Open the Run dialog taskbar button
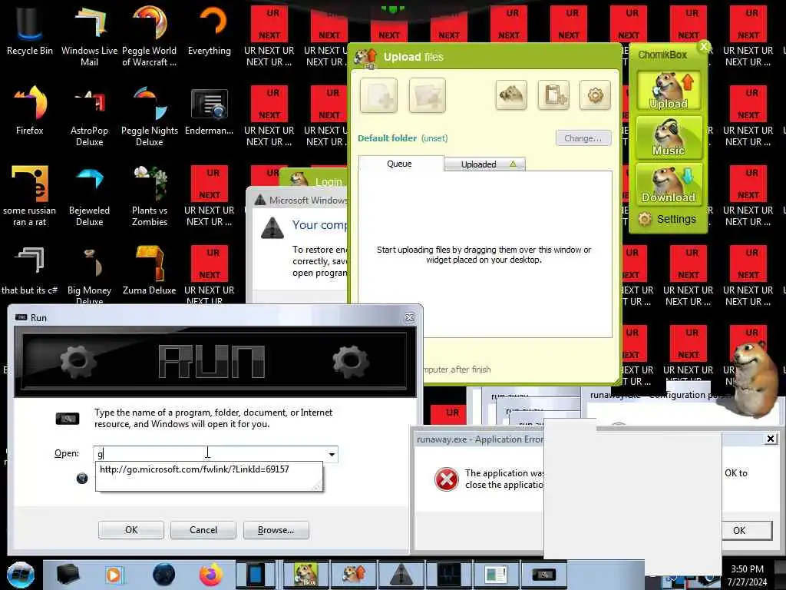The height and width of the screenshot is (590, 786). pos(544,575)
